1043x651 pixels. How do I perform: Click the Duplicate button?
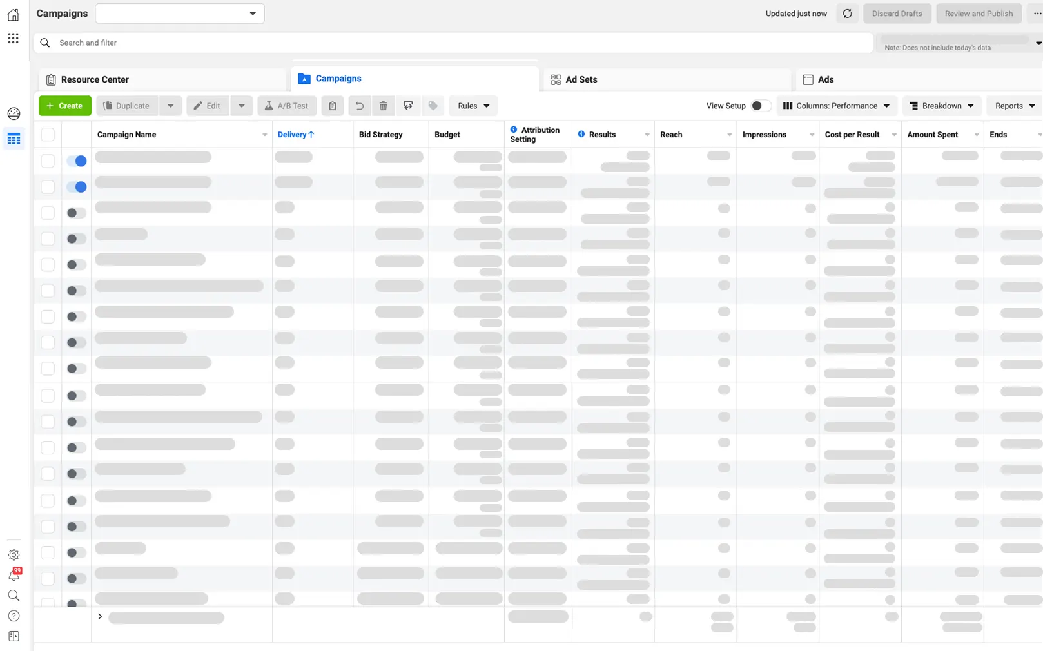127,106
